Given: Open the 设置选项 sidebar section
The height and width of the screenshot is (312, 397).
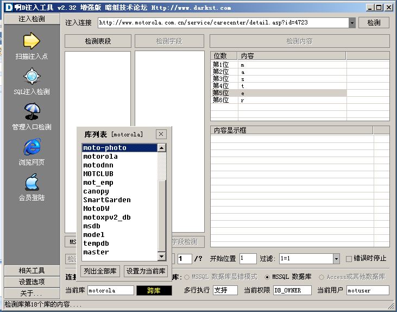Looking at the screenshot, I should click(32, 282).
